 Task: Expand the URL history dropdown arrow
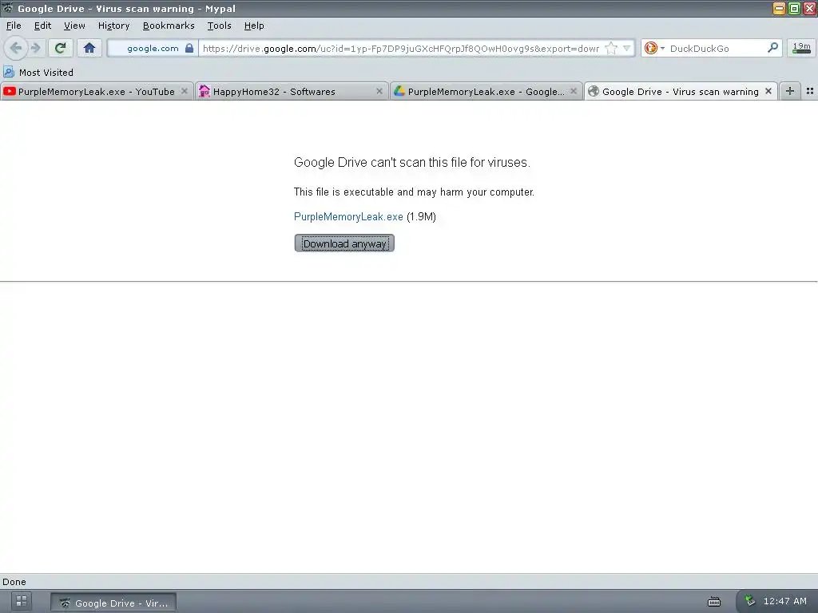[626, 48]
